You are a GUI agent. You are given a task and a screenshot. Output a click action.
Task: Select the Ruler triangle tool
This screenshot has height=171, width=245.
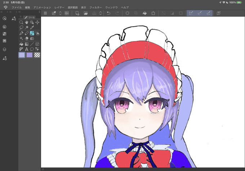pyautogui.click(x=21, y=49)
